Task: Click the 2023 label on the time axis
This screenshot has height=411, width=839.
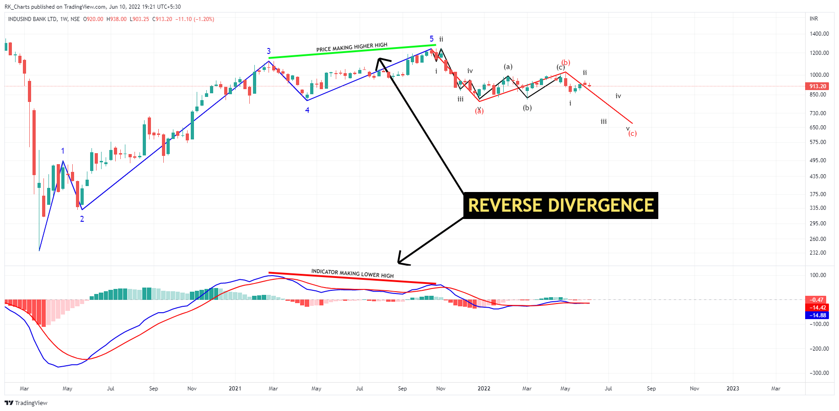Action: [732, 389]
